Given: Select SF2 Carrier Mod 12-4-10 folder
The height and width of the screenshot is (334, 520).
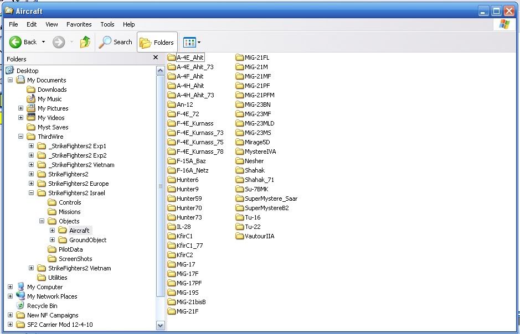Looking at the screenshot, I should click(x=60, y=325).
